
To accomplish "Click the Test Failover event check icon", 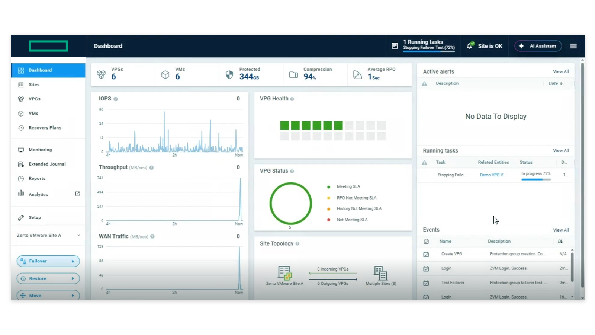I will coord(426,283).
